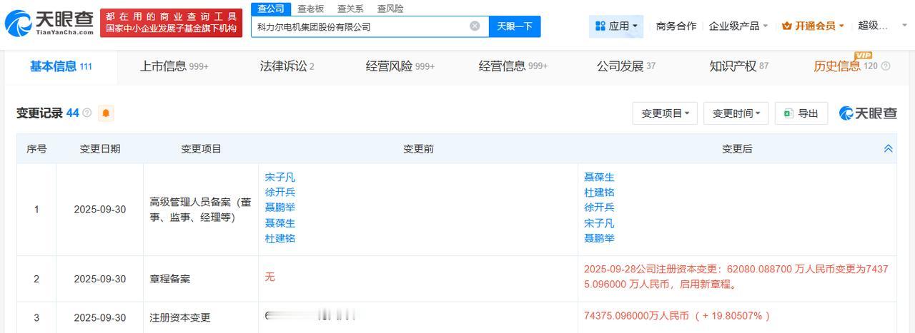This screenshot has width=915, height=333.
Task: Click the 序号 column header
Action: coord(36,149)
